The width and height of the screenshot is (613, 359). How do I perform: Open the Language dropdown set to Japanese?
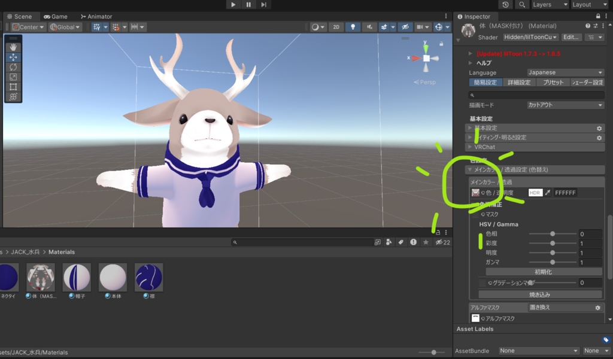pos(565,72)
